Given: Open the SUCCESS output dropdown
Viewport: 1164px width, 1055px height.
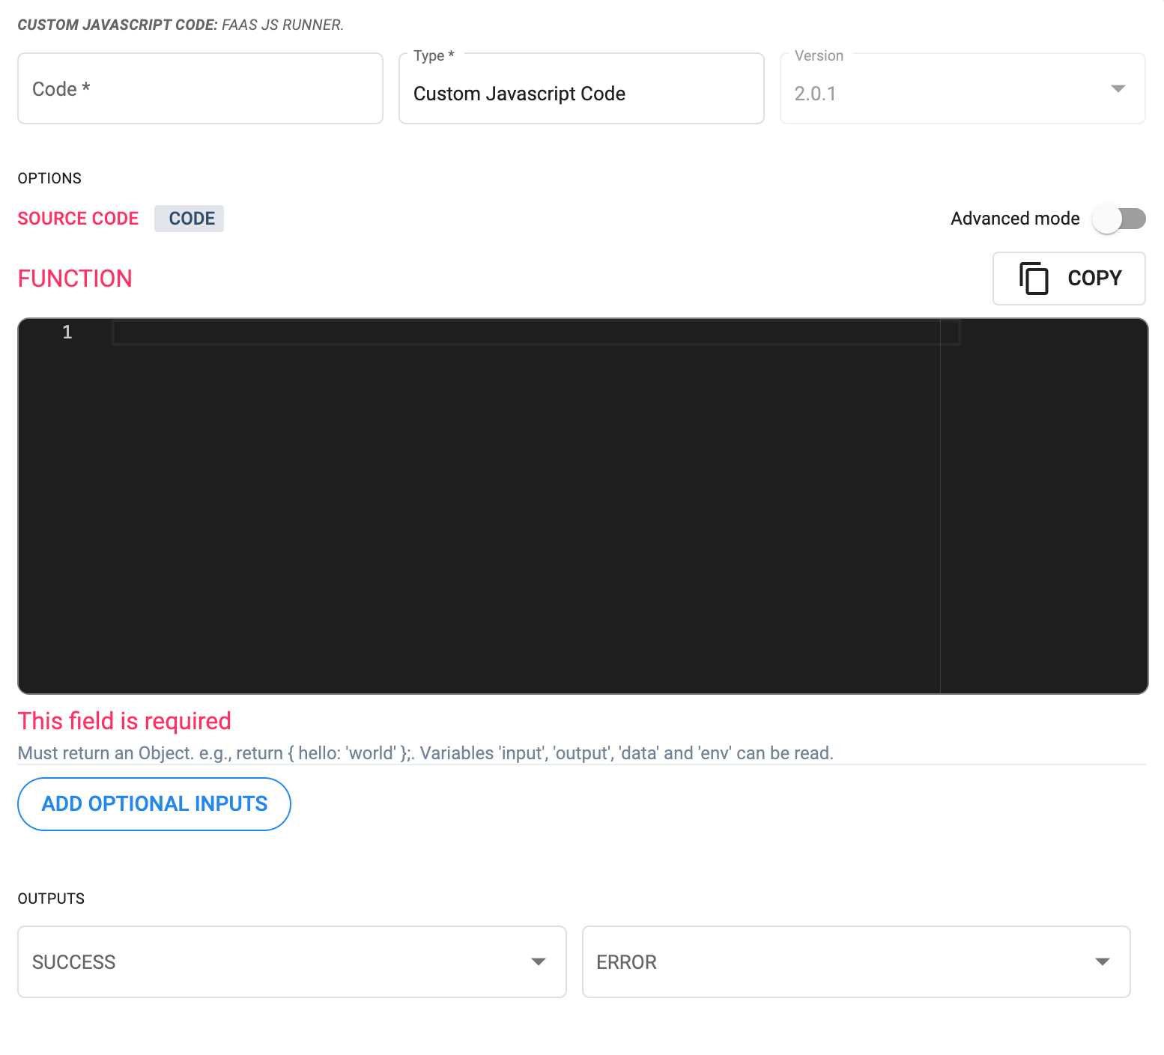Looking at the screenshot, I should click(291, 961).
